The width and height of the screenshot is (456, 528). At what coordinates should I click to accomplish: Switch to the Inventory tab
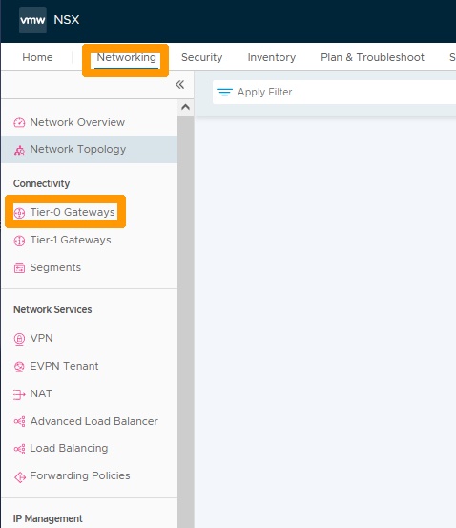point(272,57)
